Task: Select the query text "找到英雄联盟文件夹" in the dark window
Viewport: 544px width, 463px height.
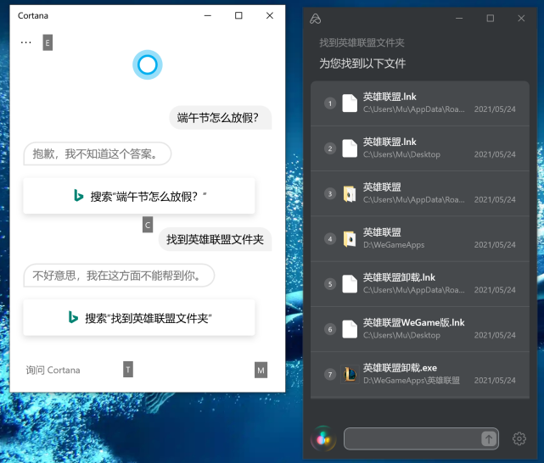Action: [362, 43]
